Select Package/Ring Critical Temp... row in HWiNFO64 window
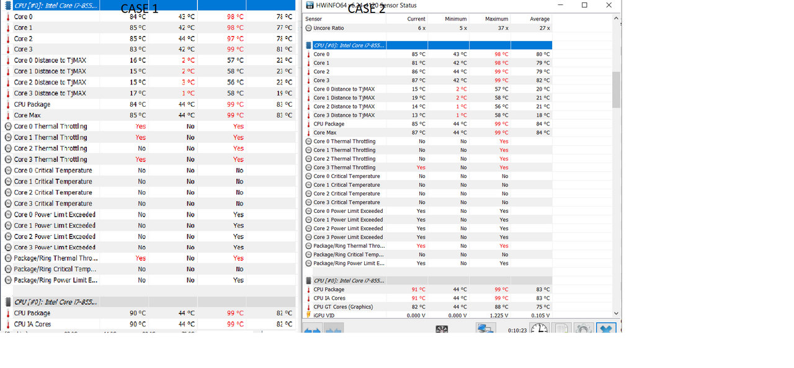Screen dimensions: 794x368 [427, 254]
